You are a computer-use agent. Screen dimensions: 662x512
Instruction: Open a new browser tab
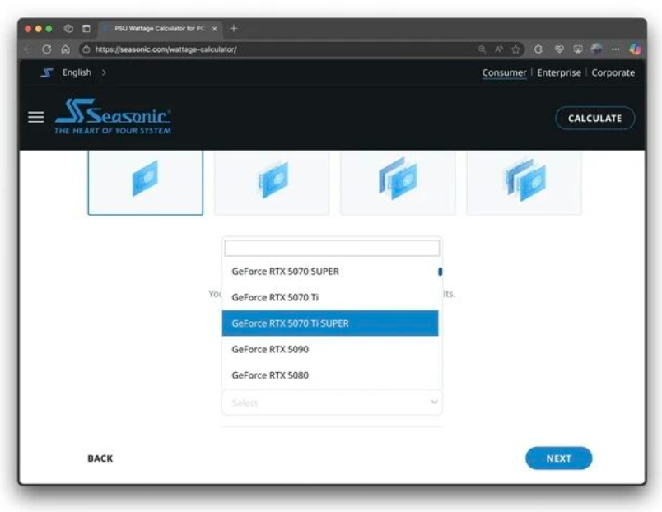[x=234, y=28]
